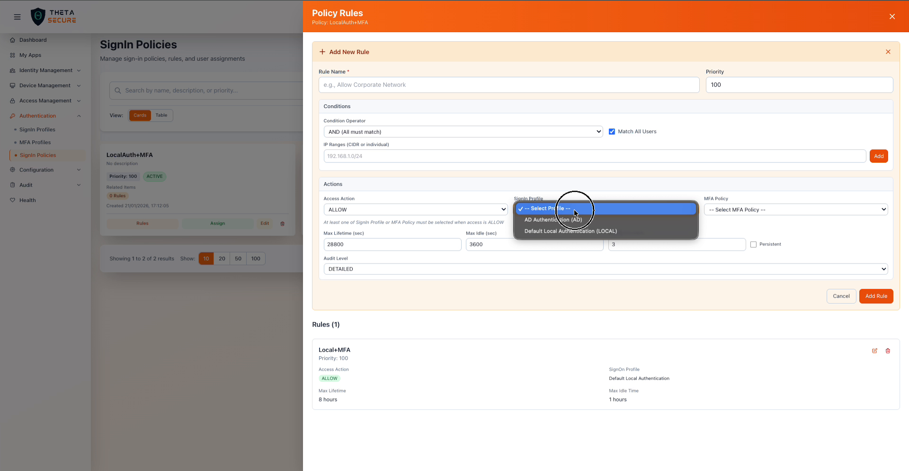
Task: Open MFA Profiles in sidebar
Action: [x=35, y=142]
